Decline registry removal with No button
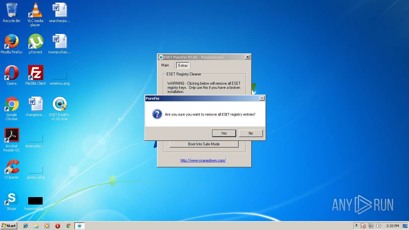Image resolution: width=409 pixels, height=230 pixels. [251, 133]
